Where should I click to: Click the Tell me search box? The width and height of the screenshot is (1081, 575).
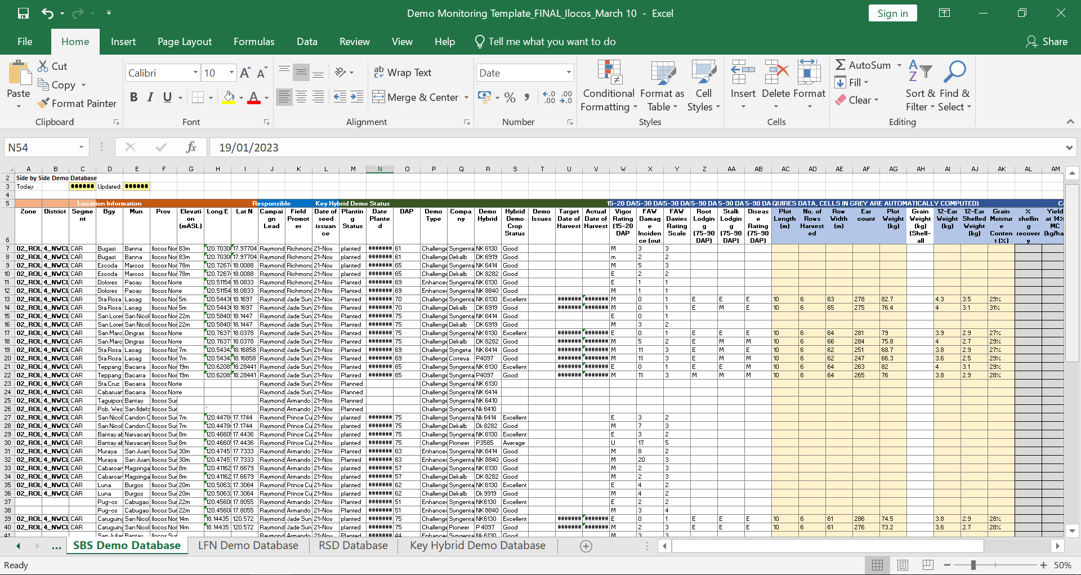pyautogui.click(x=545, y=41)
